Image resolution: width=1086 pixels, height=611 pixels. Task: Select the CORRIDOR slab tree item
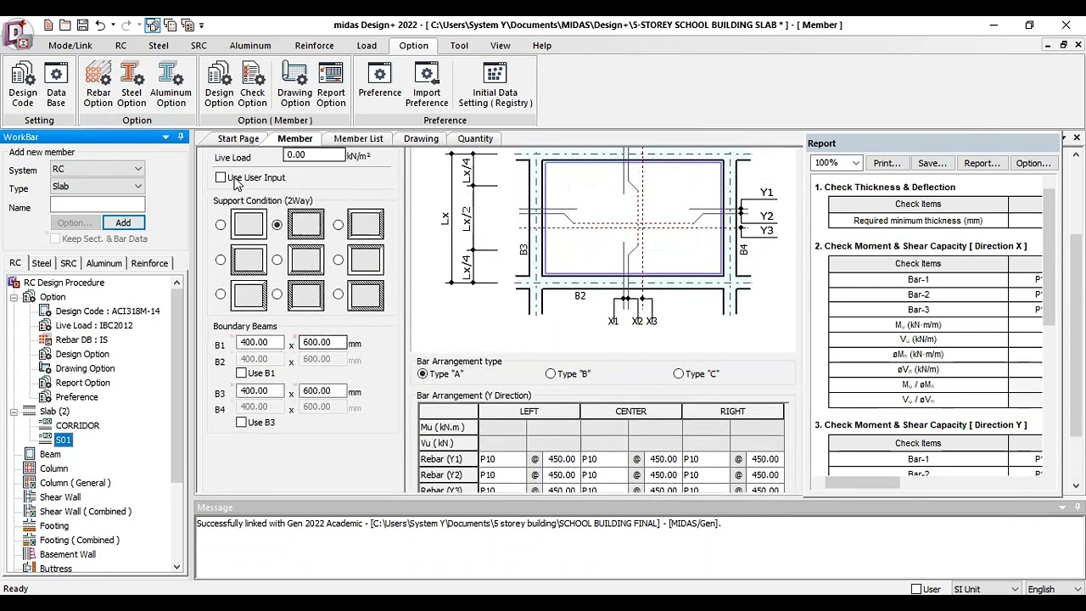point(77,425)
